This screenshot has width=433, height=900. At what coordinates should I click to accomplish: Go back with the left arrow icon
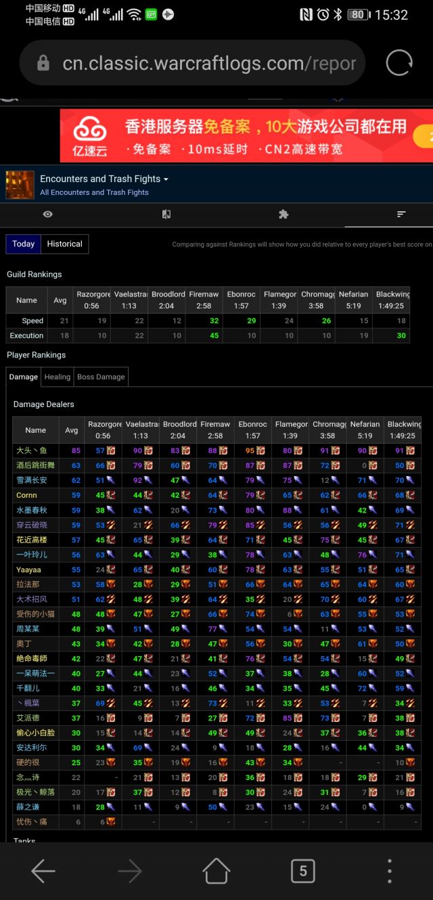(43, 871)
